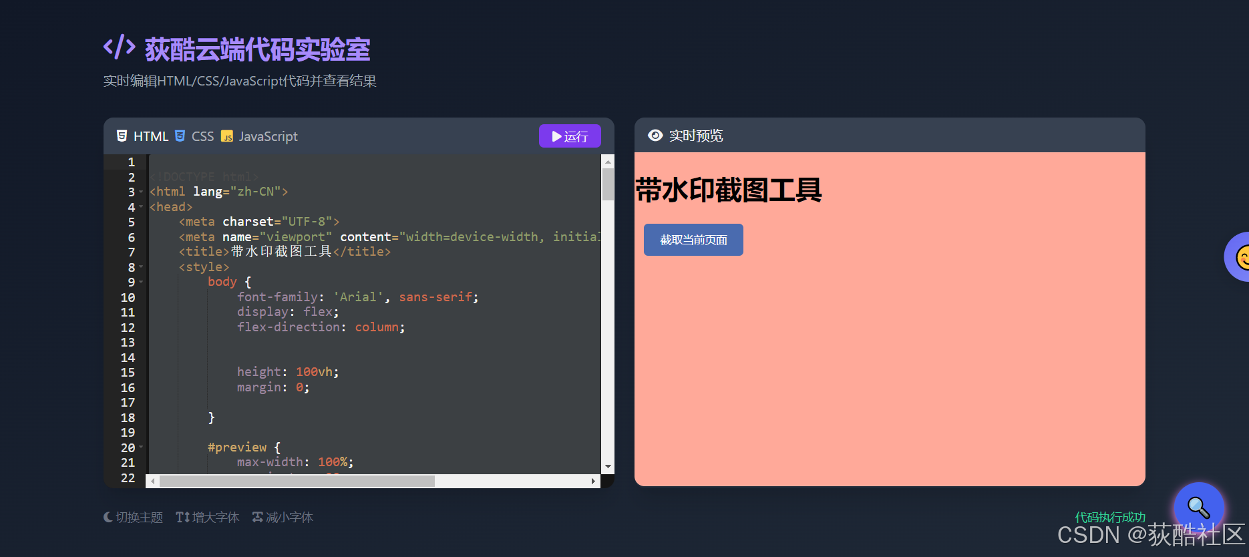This screenshot has height=557, width=1249.
Task: Click the CSS3 shield icon
Action: point(180,136)
